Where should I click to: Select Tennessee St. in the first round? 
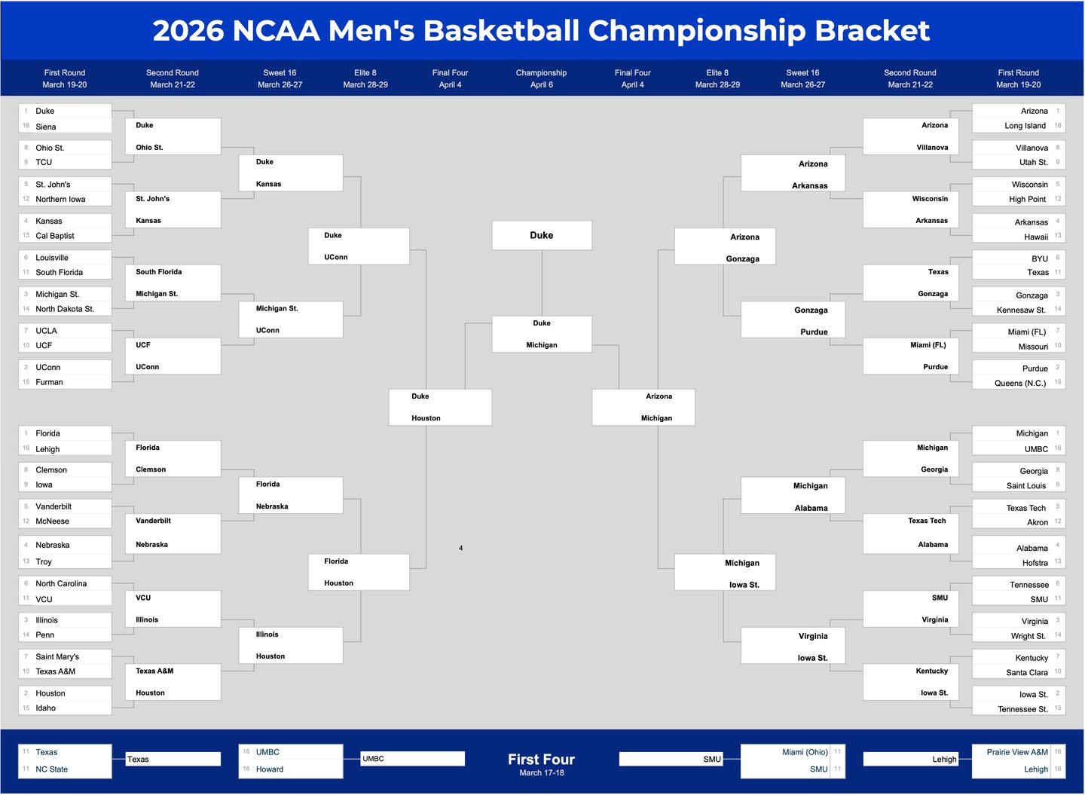1022,709
